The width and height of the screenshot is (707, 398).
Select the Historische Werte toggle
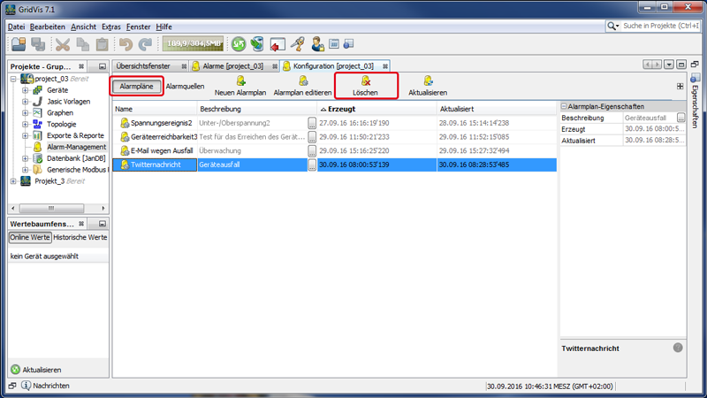click(80, 237)
